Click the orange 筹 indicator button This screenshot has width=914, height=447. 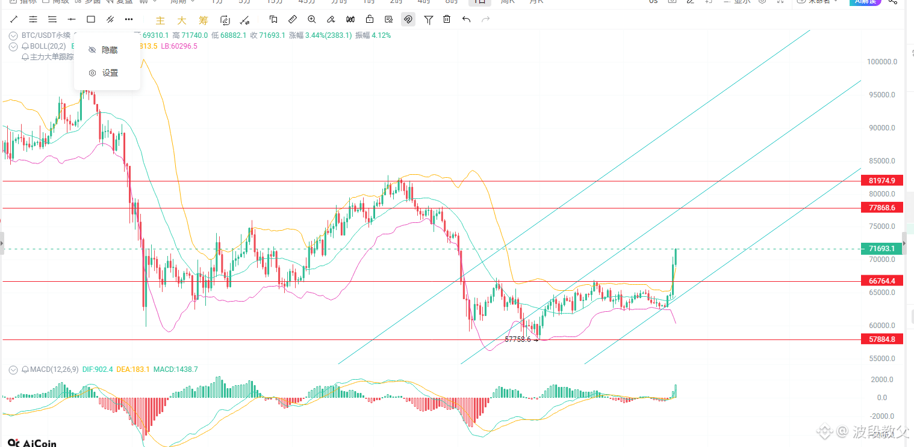tap(204, 20)
